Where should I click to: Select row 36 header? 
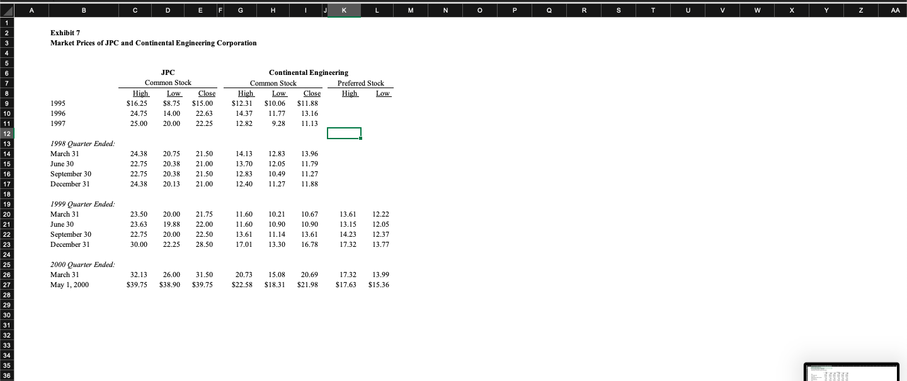click(7, 375)
